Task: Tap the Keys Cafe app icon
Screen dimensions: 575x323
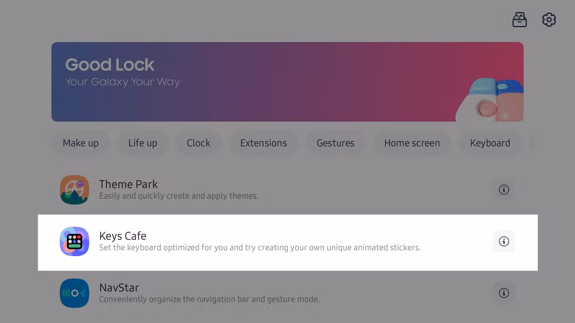Action: [75, 242]
